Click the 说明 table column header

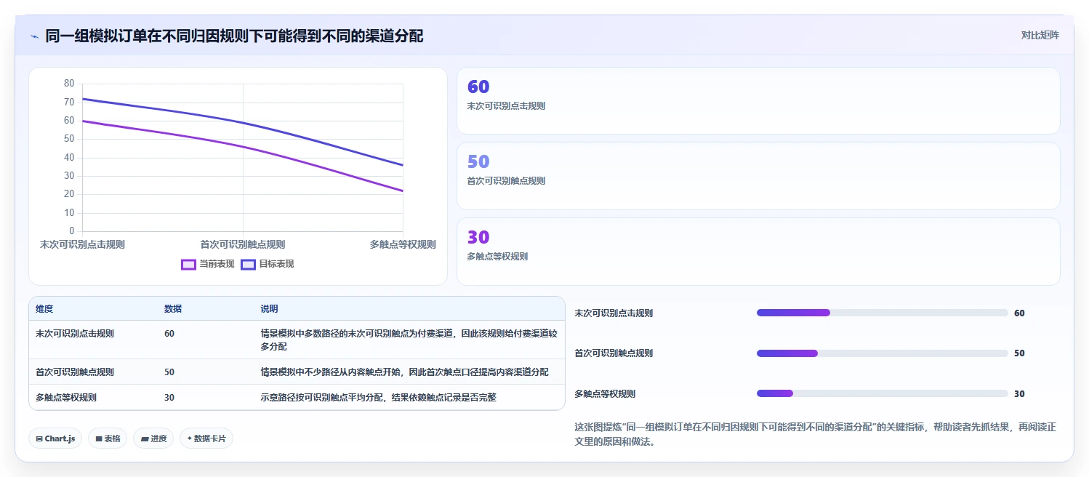coord(269,309)
